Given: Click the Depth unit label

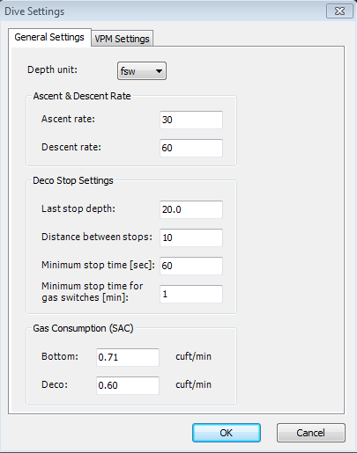Looking at the screenshot, I should [52, 69].
